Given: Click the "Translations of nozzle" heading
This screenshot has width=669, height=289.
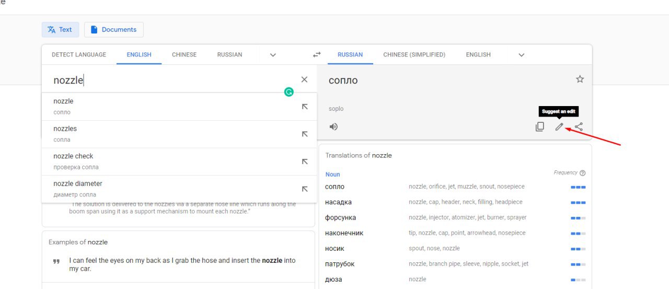Looking at the screenshot, I should (359, 155).
